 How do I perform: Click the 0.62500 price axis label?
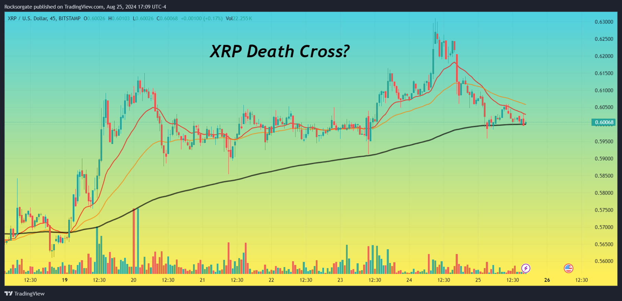pos(604,39)
